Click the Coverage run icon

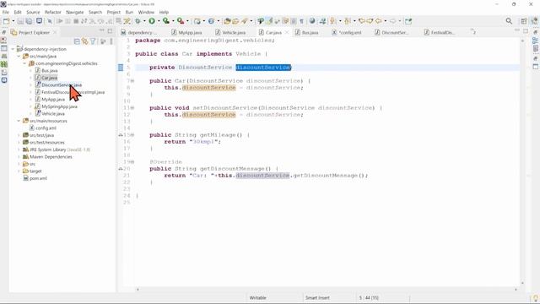(x=166, y=21)
